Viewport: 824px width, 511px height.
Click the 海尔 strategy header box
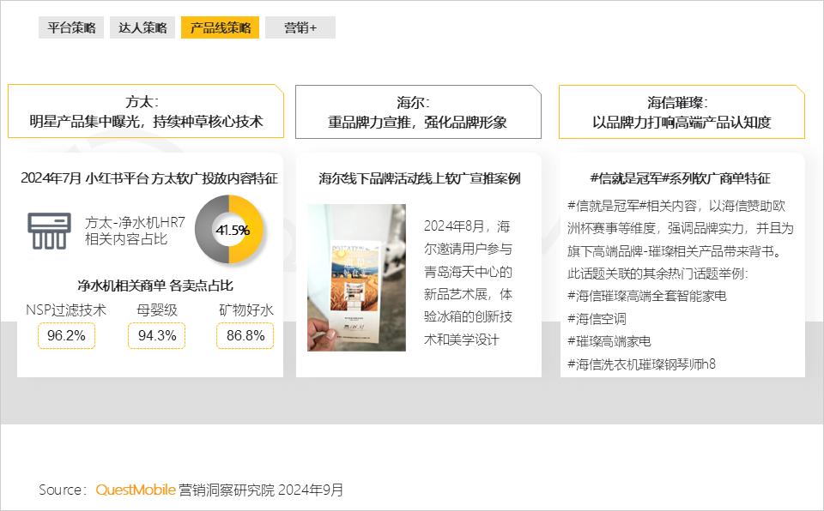click(418, 111)
